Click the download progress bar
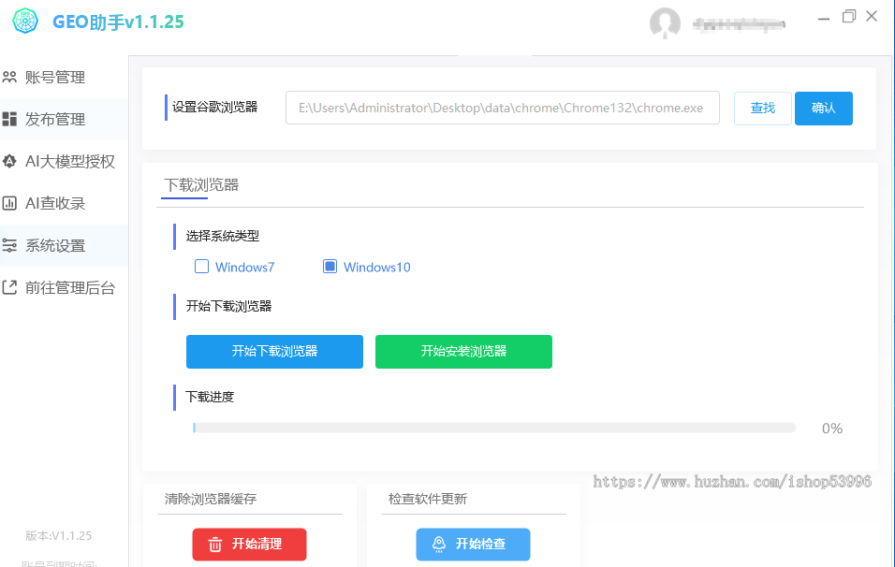Screen dimensions: 895x567 pos(494,428)
